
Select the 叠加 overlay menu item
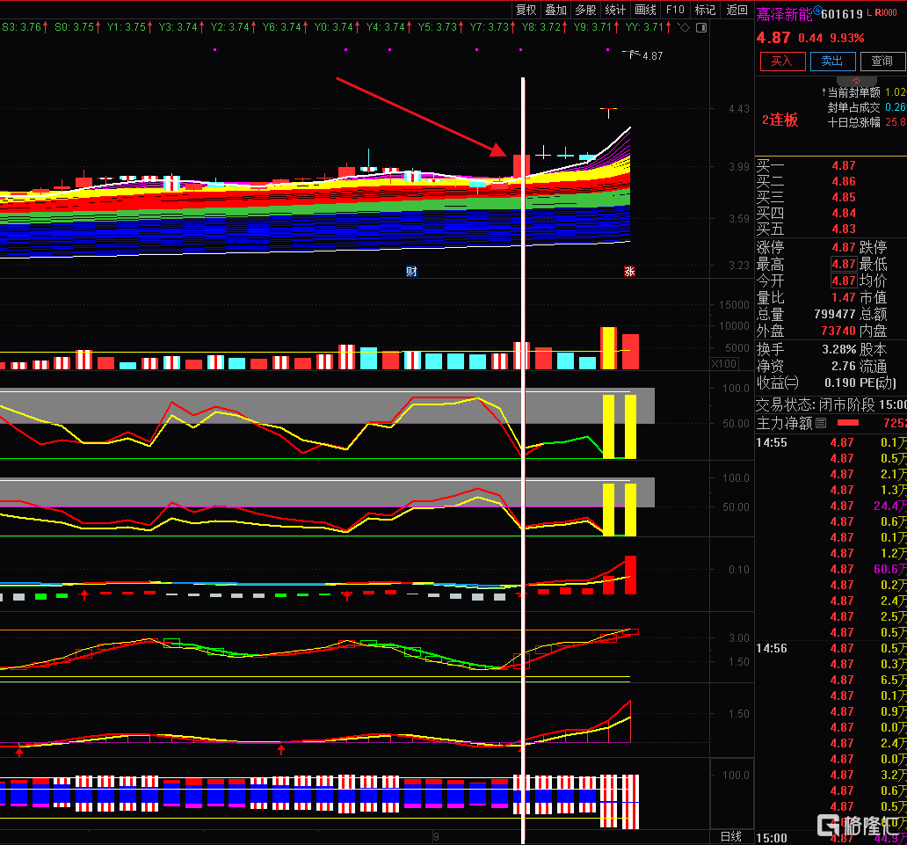coord(555,10)
